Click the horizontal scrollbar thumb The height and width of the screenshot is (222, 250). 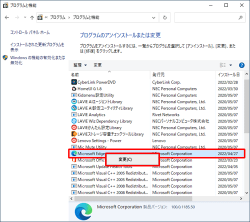pos(133,198)
